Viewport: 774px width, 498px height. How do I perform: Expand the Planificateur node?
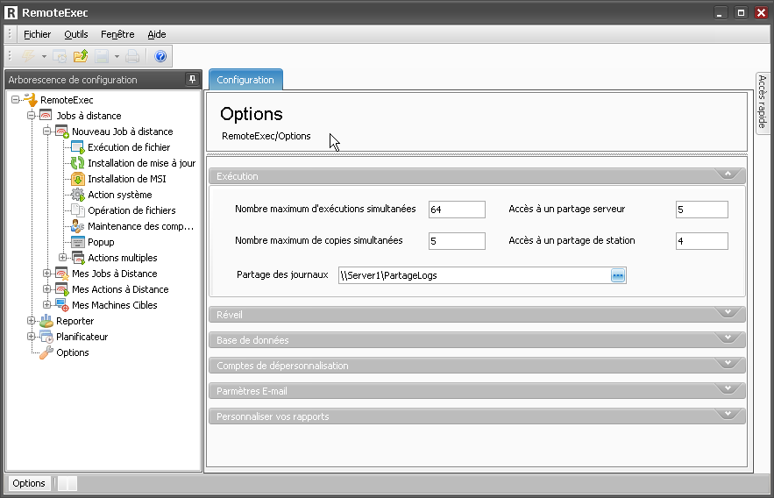31,337
